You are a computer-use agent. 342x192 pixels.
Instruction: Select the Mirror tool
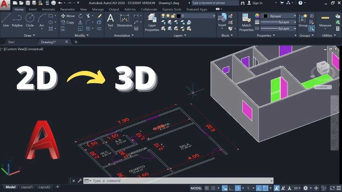pyautogui.click(x=80, y=22)
